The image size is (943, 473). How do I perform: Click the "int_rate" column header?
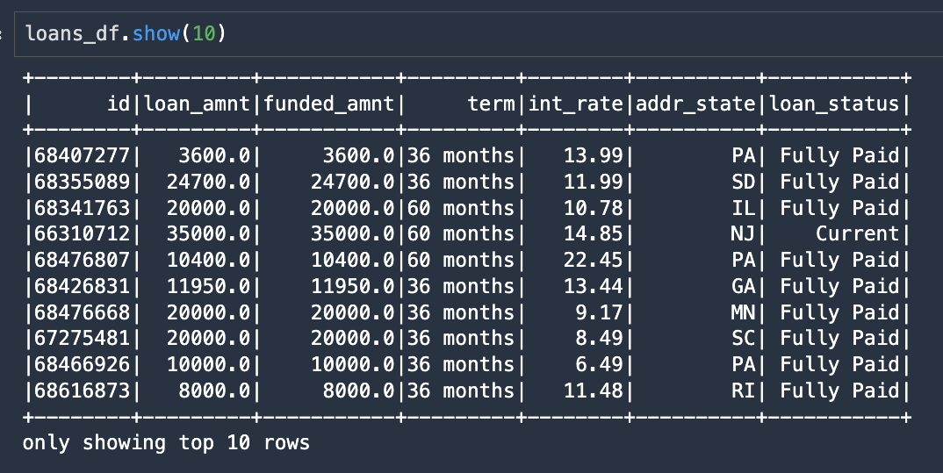[575, 104]
